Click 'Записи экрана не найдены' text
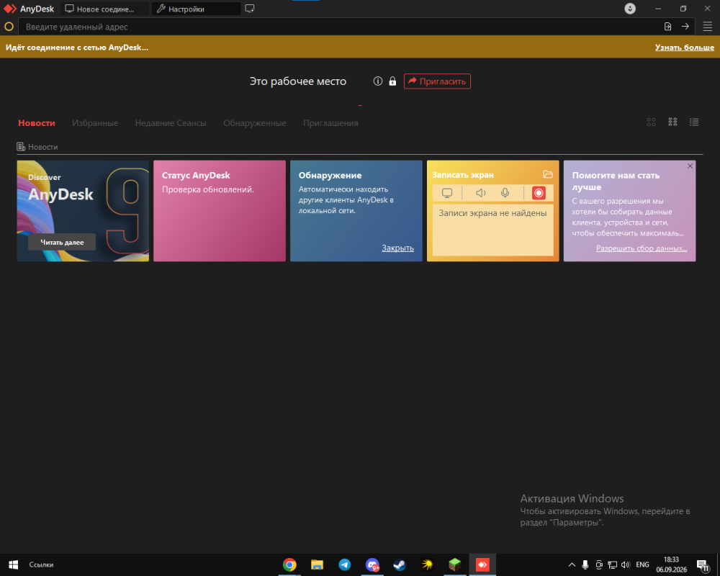 coord(492,213)
